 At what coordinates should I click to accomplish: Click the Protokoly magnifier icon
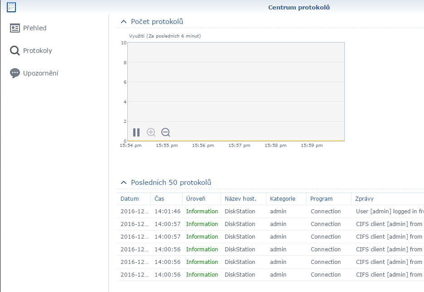pos(15,51)
